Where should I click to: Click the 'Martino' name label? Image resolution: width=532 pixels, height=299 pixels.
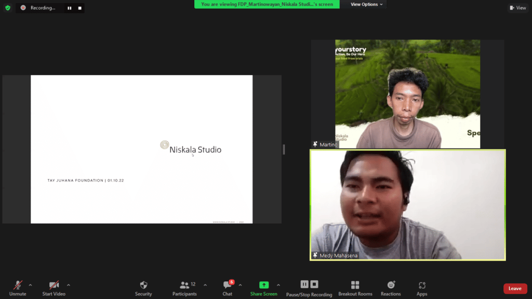(328, 144)
